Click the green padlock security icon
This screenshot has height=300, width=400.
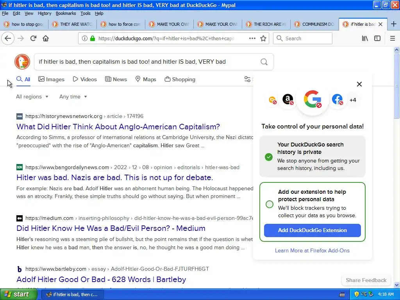[x=93, y=39]
